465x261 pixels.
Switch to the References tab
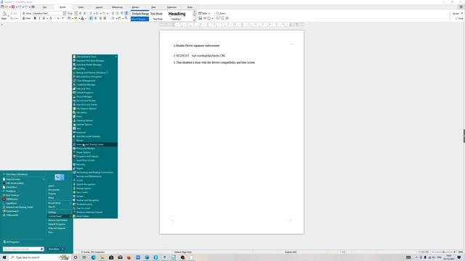pos(117,7)
